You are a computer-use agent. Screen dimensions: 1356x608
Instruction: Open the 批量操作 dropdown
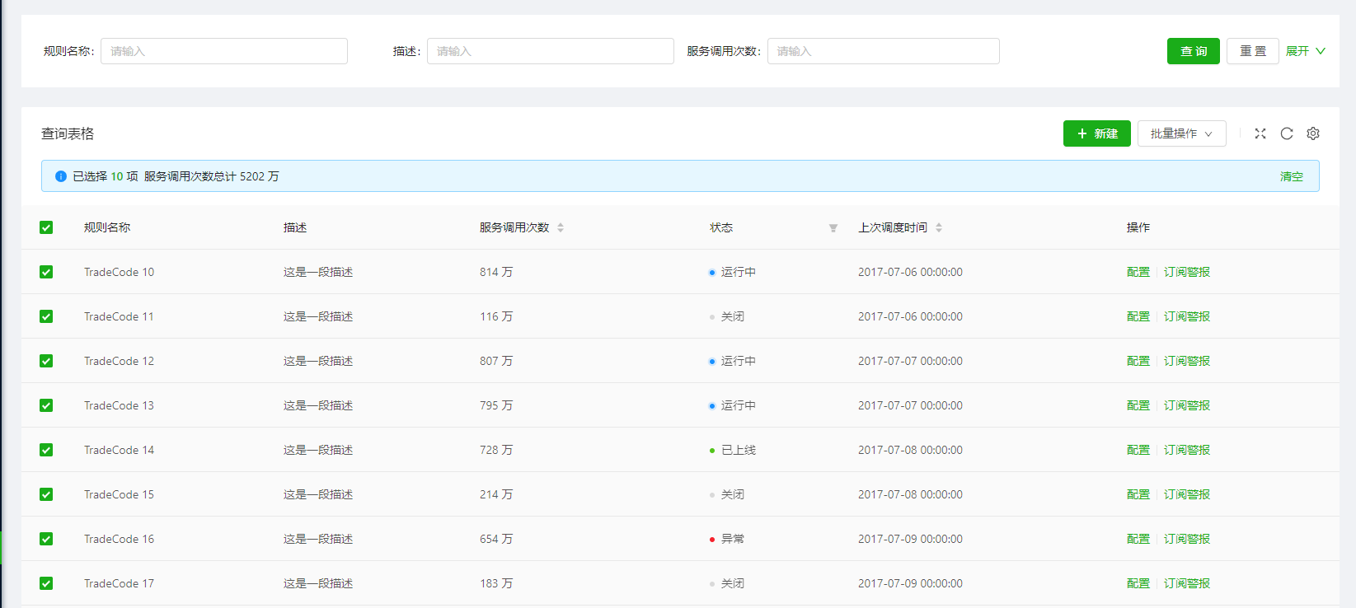pyautogui.click(x=1181, y=133)
